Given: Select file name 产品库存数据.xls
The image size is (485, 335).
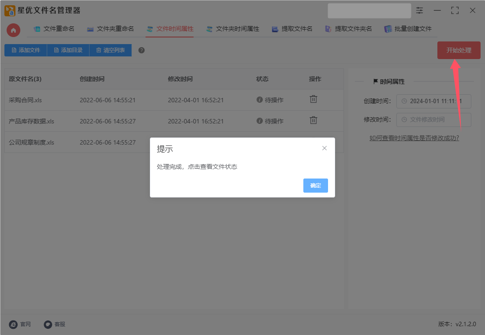Looking at the screenshot, I should tap(31, 121).
